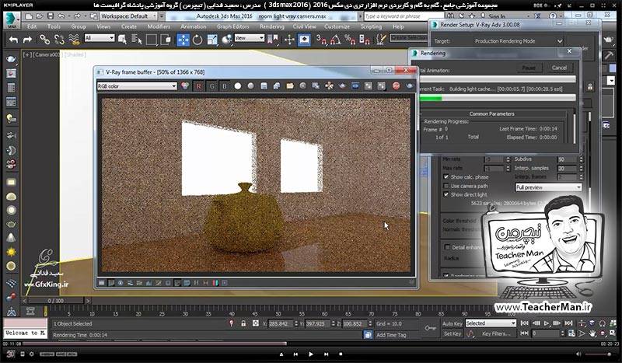Viewport: 622px width, 363px height.
Task: Toggle Blue channel in frame buffer
Action: (225, 86)
